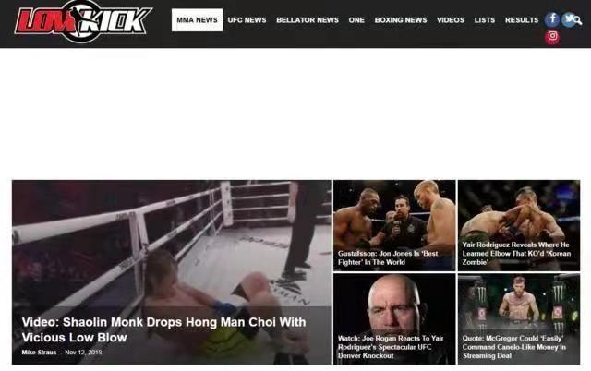This screenshot has height=371, width=591.
Task: Open the Lists menu item
Action: click(485, 20)
